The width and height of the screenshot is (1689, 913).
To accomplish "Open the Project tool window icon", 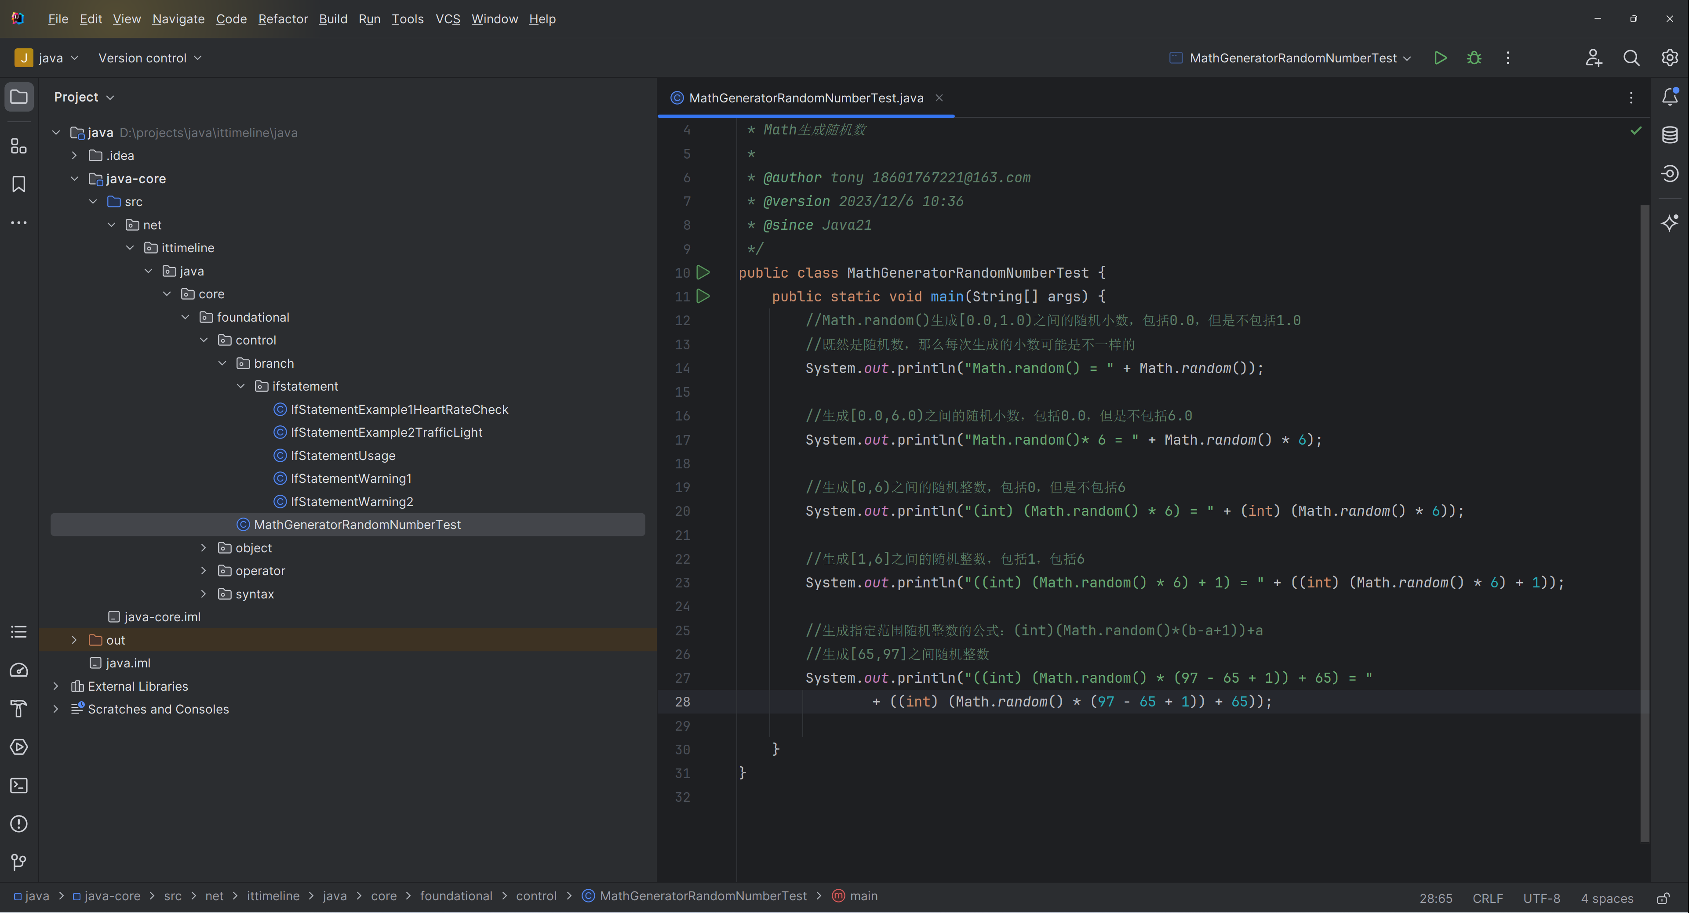I will coord(19,97).
